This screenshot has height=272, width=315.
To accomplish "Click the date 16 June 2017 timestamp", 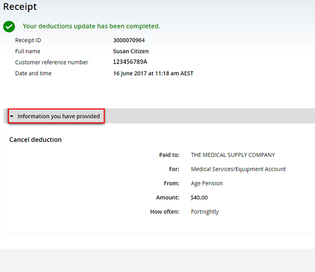I will point(153,74).
